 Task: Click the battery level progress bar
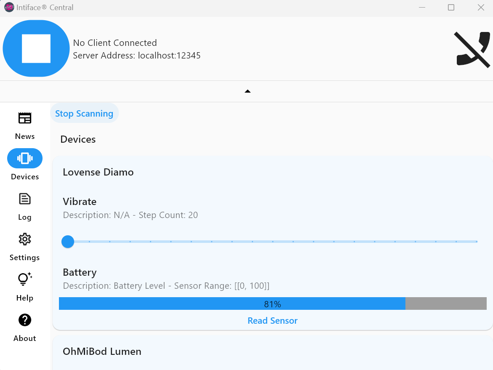272,303
